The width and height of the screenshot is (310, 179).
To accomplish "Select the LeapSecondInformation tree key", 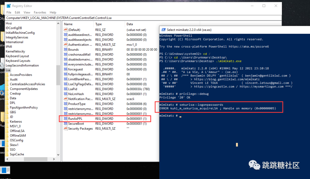I will point(22,65).
